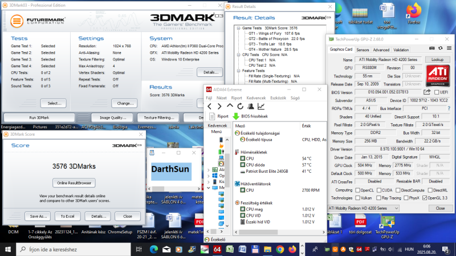The height and width of the screenshot is (256, 456).
Task: Click AIDA64 horizontal scrollbar thumb
Action: click(x=258, y=232)
